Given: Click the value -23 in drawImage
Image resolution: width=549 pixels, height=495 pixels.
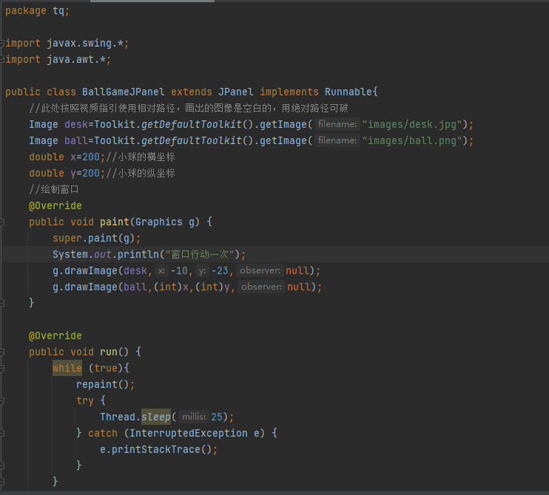Looking at the screenshot, I should 220,271.
